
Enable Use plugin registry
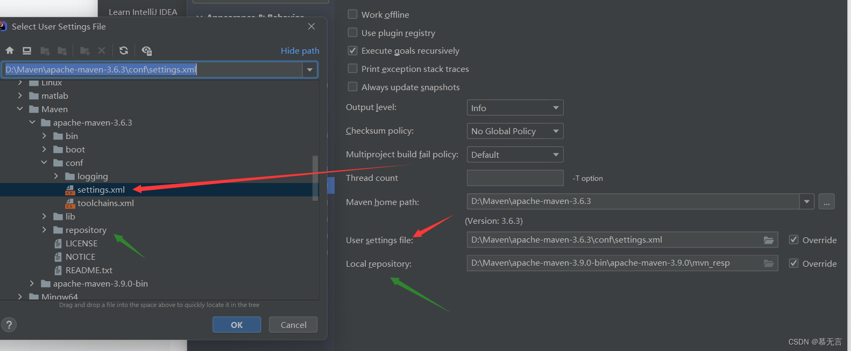click(x=352, y=33)
